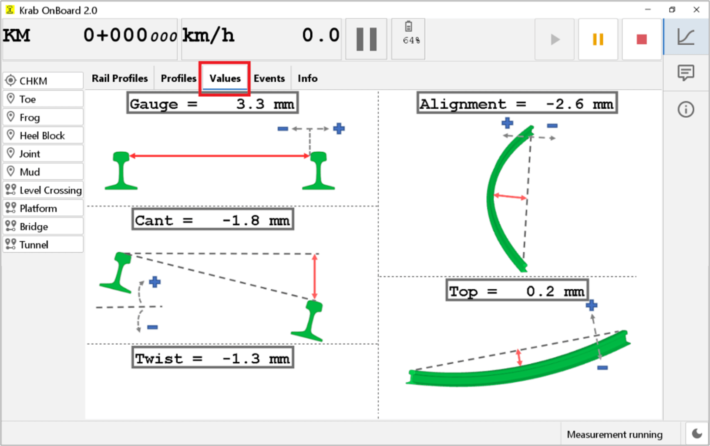Open the comment note icon

[686, 73]
